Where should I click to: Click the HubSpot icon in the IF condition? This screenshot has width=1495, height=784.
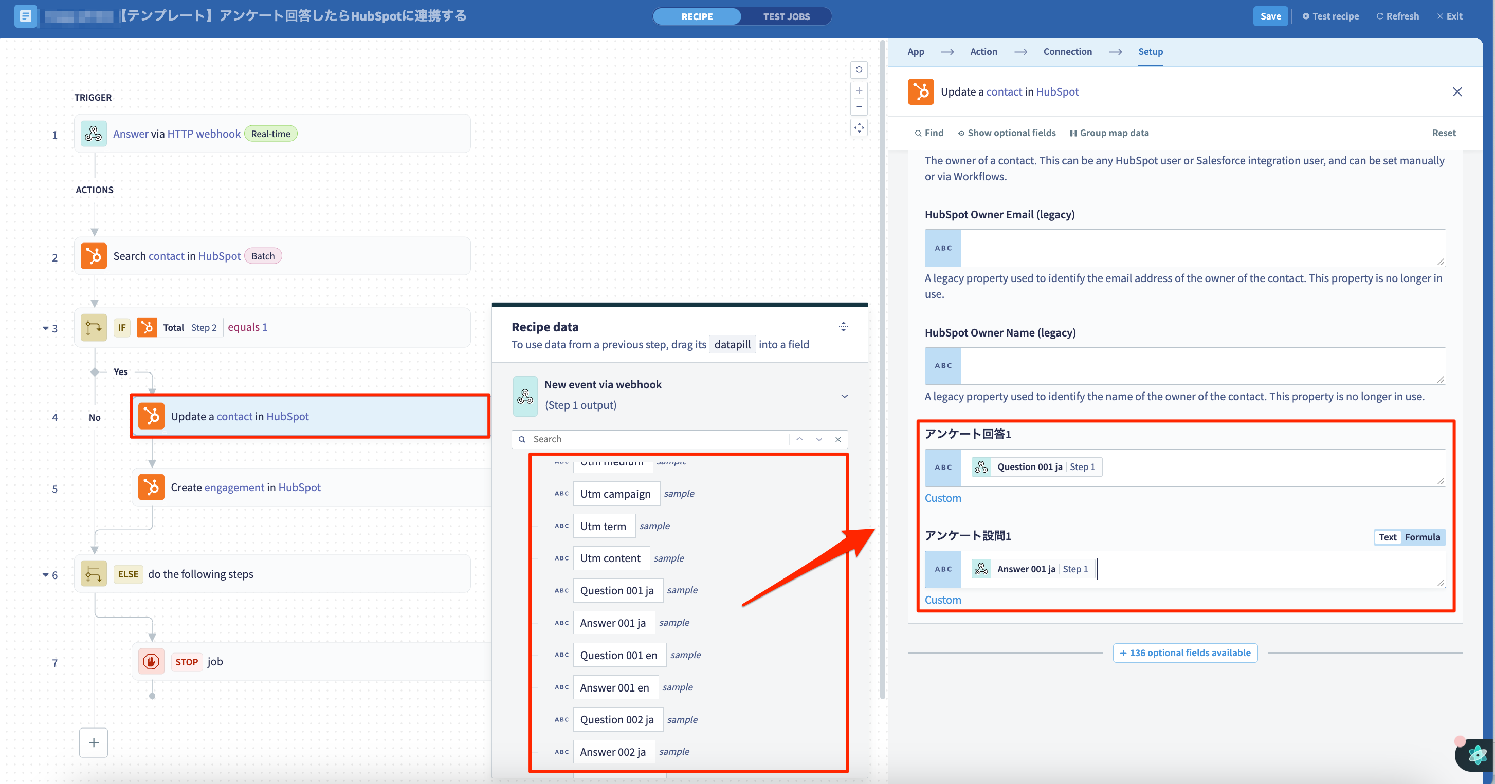pyautogui.click(x=147, y=328)
